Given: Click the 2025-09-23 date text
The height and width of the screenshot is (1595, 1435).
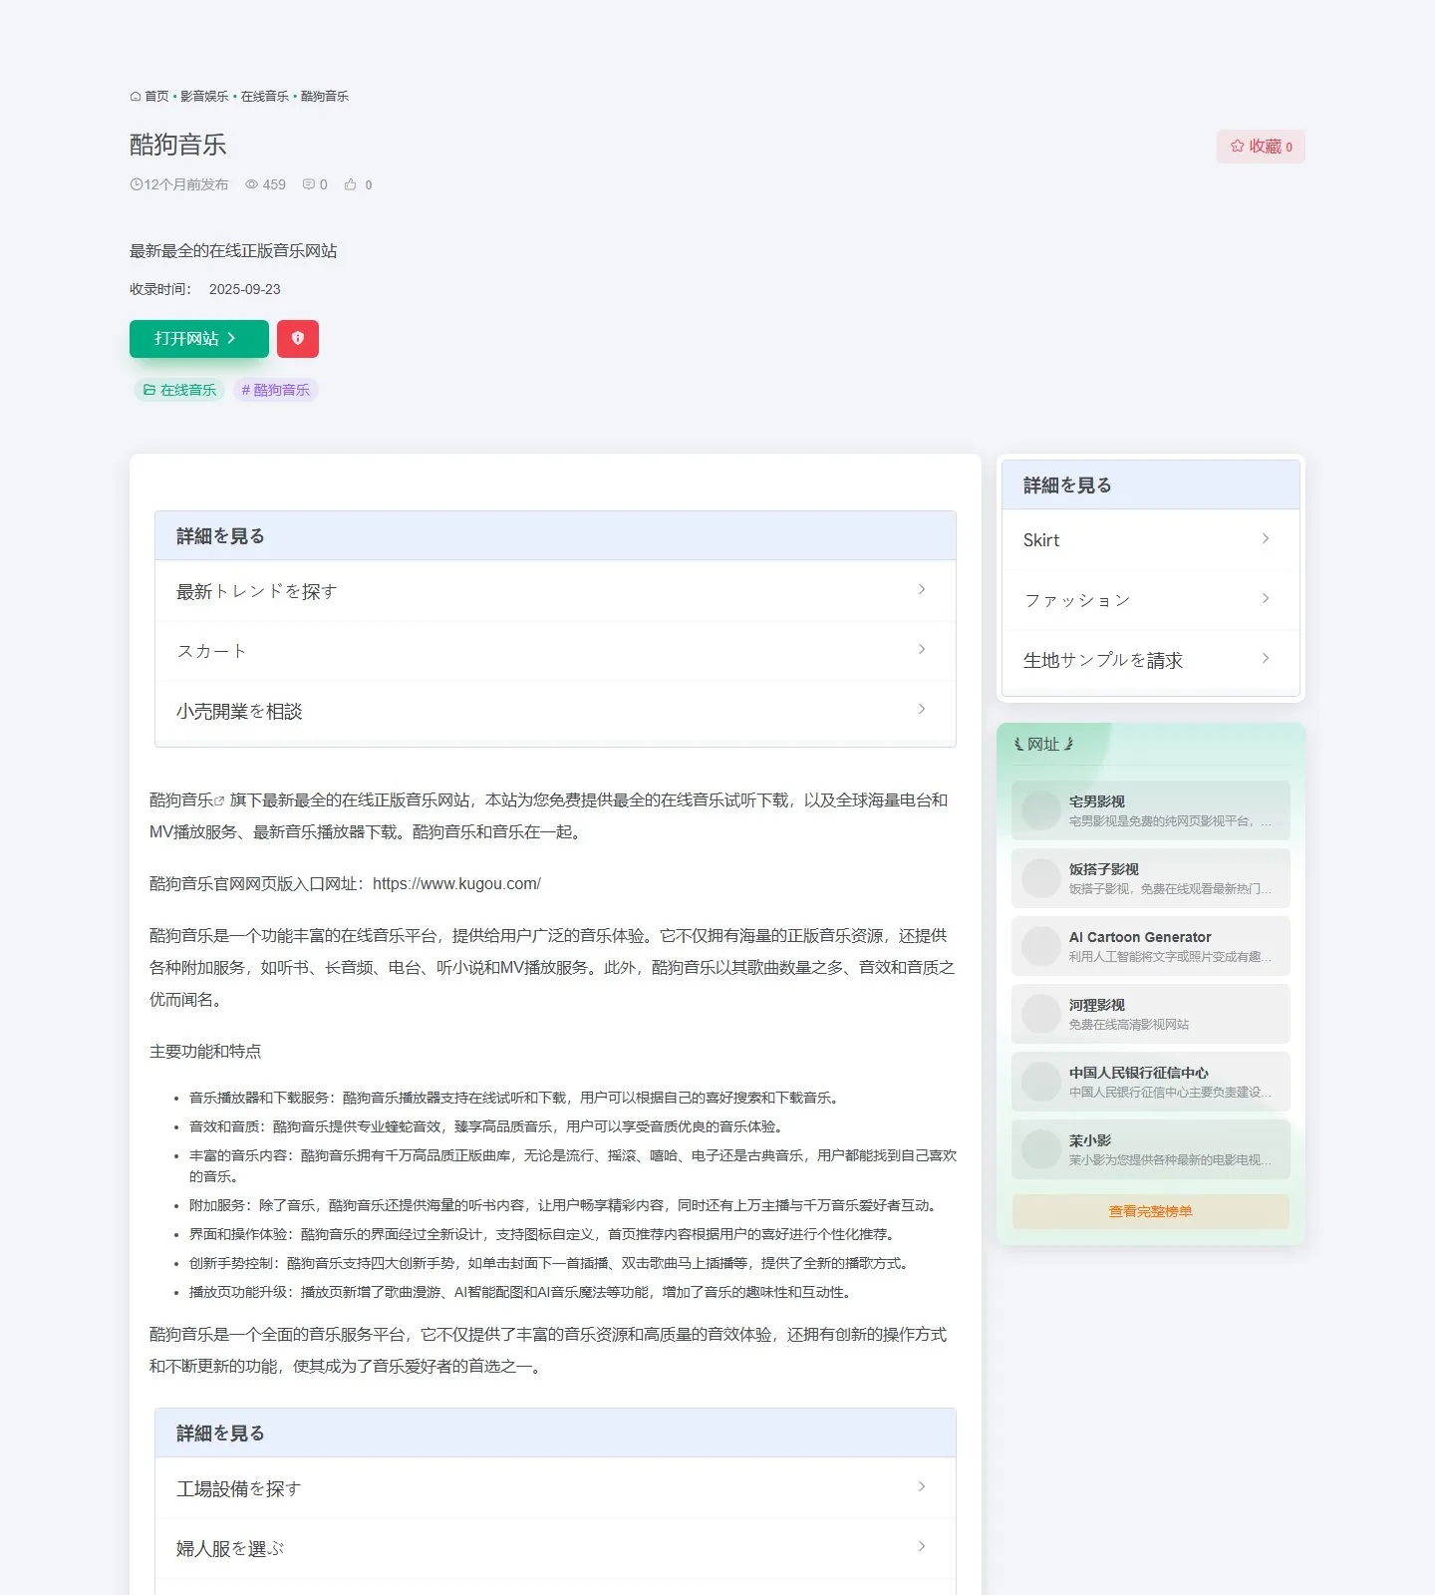Looking at the screenshot, I should tap(245, 289).
